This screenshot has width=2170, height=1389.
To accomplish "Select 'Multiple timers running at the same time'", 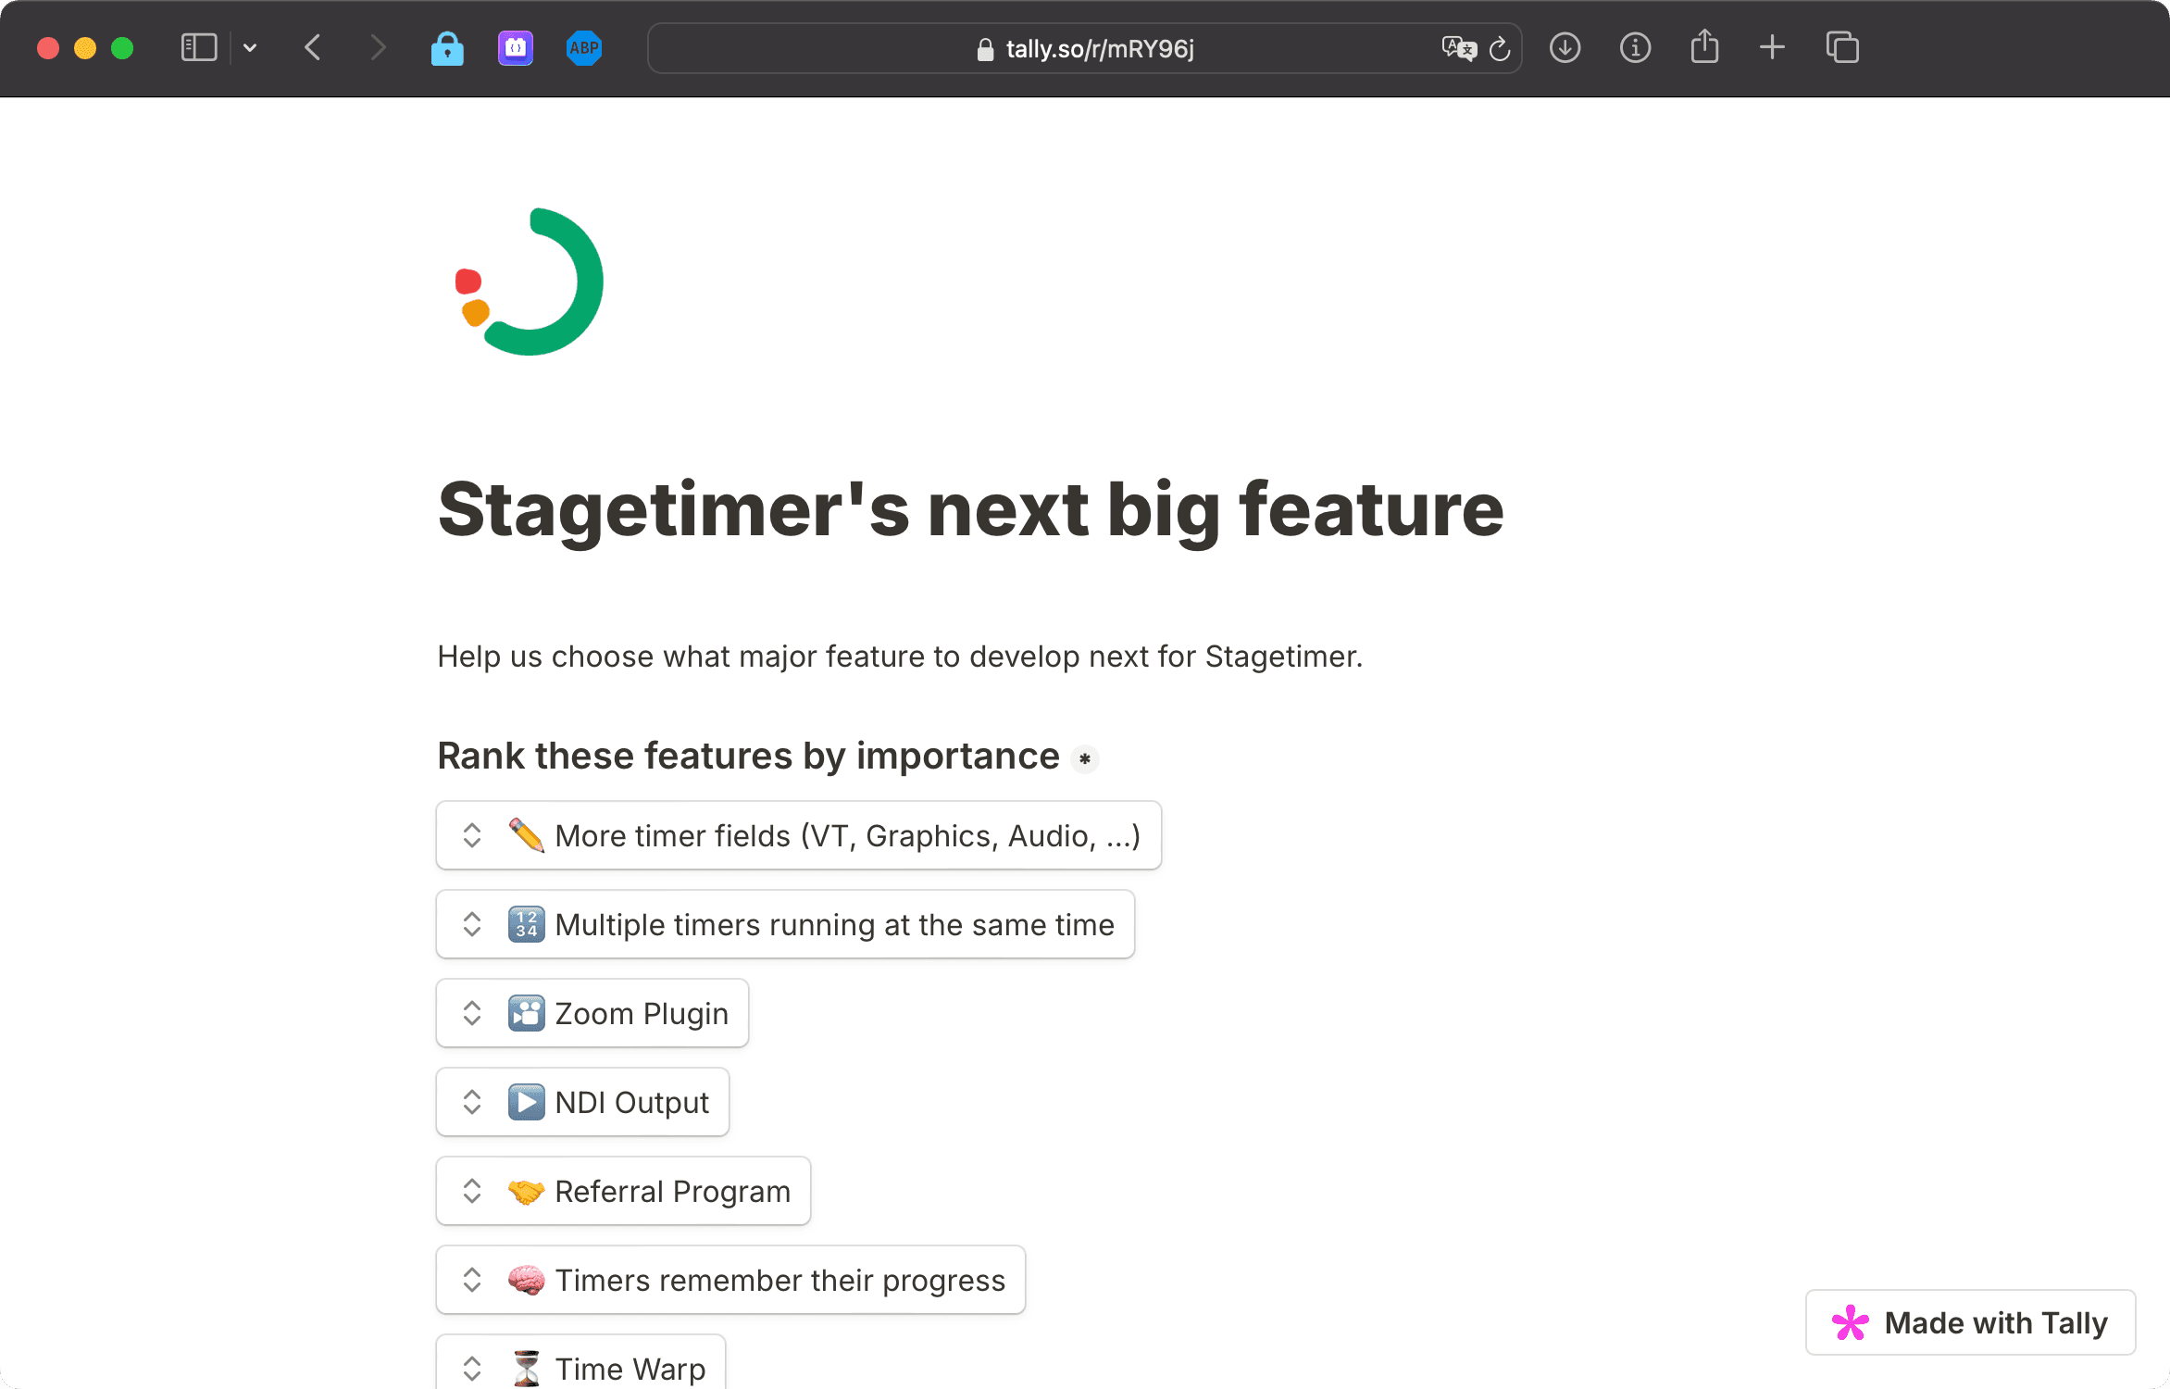I will 785,924.
